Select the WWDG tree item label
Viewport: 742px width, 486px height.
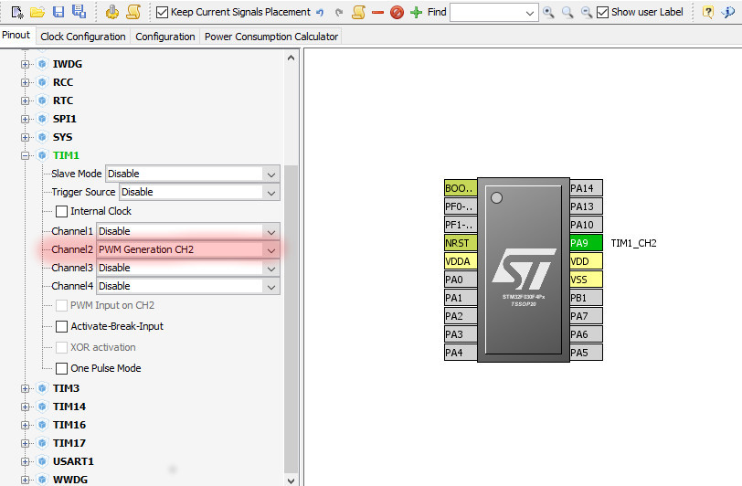coord(70,480)
